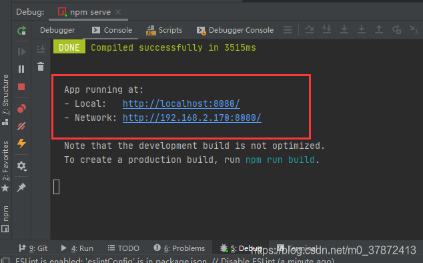This screenshot has height=263, width=423.
Task: Select the Debugger Console tab
Action: [235, 30]
